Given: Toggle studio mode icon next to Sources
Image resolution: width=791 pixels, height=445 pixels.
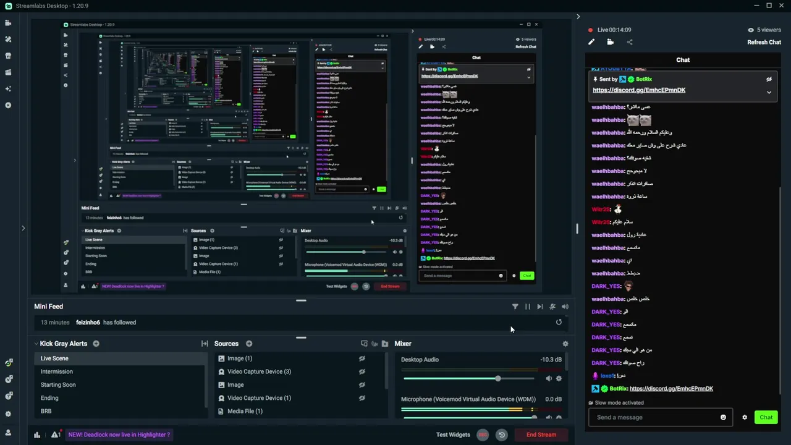Looking at the screenshot, I should pos(364,344).
